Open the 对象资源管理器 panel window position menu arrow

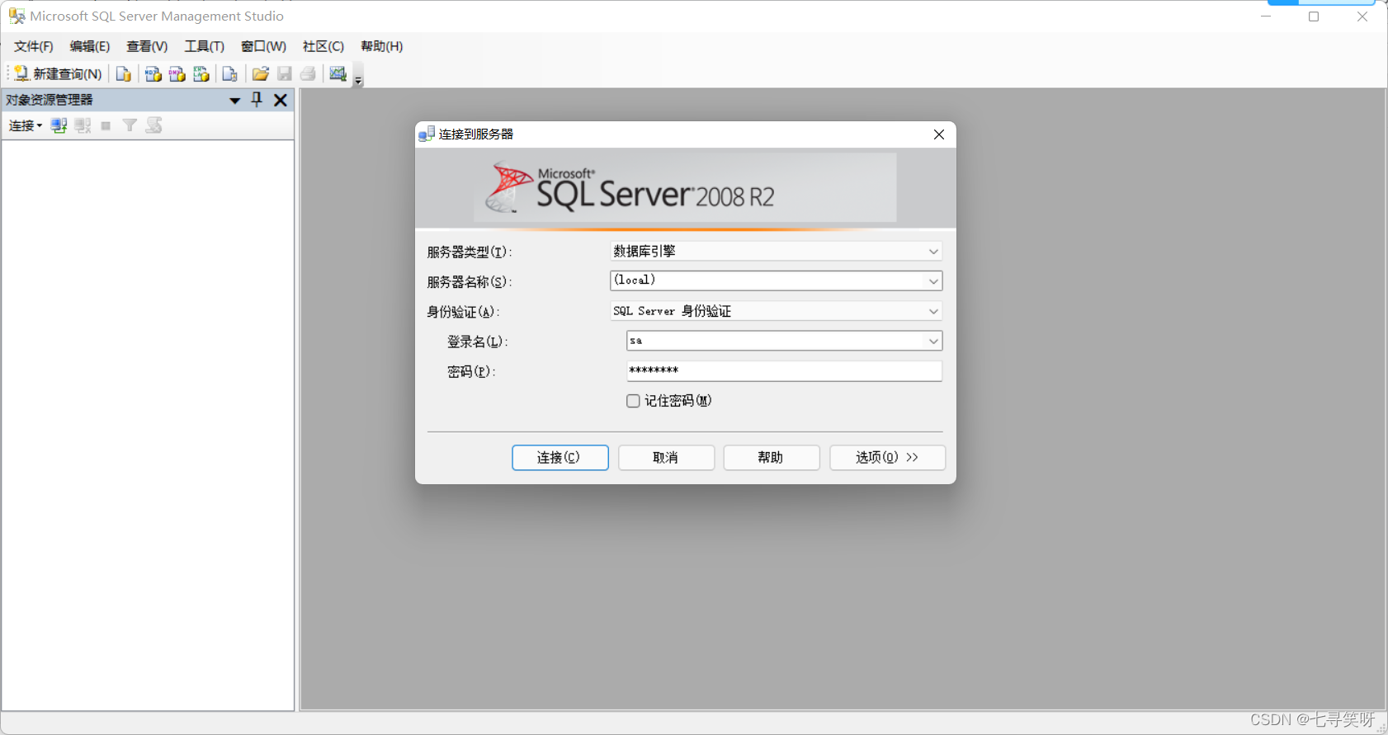234,101
